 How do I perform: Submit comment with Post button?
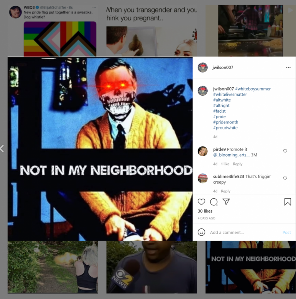pyautogui.click(x=286, y=233)
